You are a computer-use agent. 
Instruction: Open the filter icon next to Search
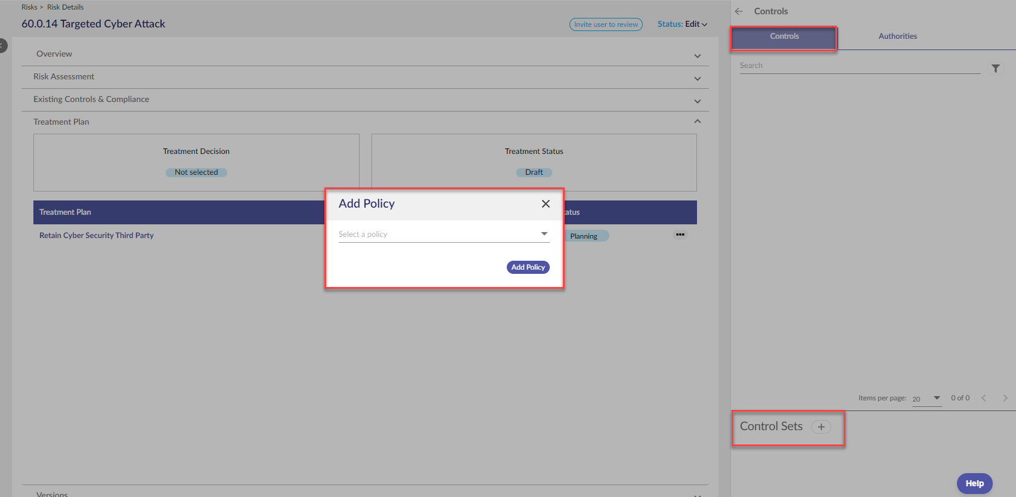(995, 69)
